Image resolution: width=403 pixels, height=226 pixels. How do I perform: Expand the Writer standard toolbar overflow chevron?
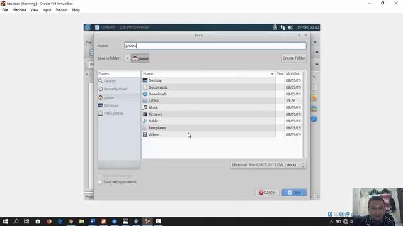[x=317, y=52]
